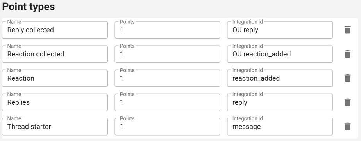This screenshot has width=361, height=141.
Task: Click Points field for Thread starter
Action: (167, 127)
